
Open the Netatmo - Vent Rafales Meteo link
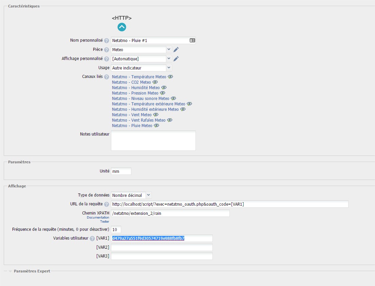pyautogui.click(x=138, y=120)
